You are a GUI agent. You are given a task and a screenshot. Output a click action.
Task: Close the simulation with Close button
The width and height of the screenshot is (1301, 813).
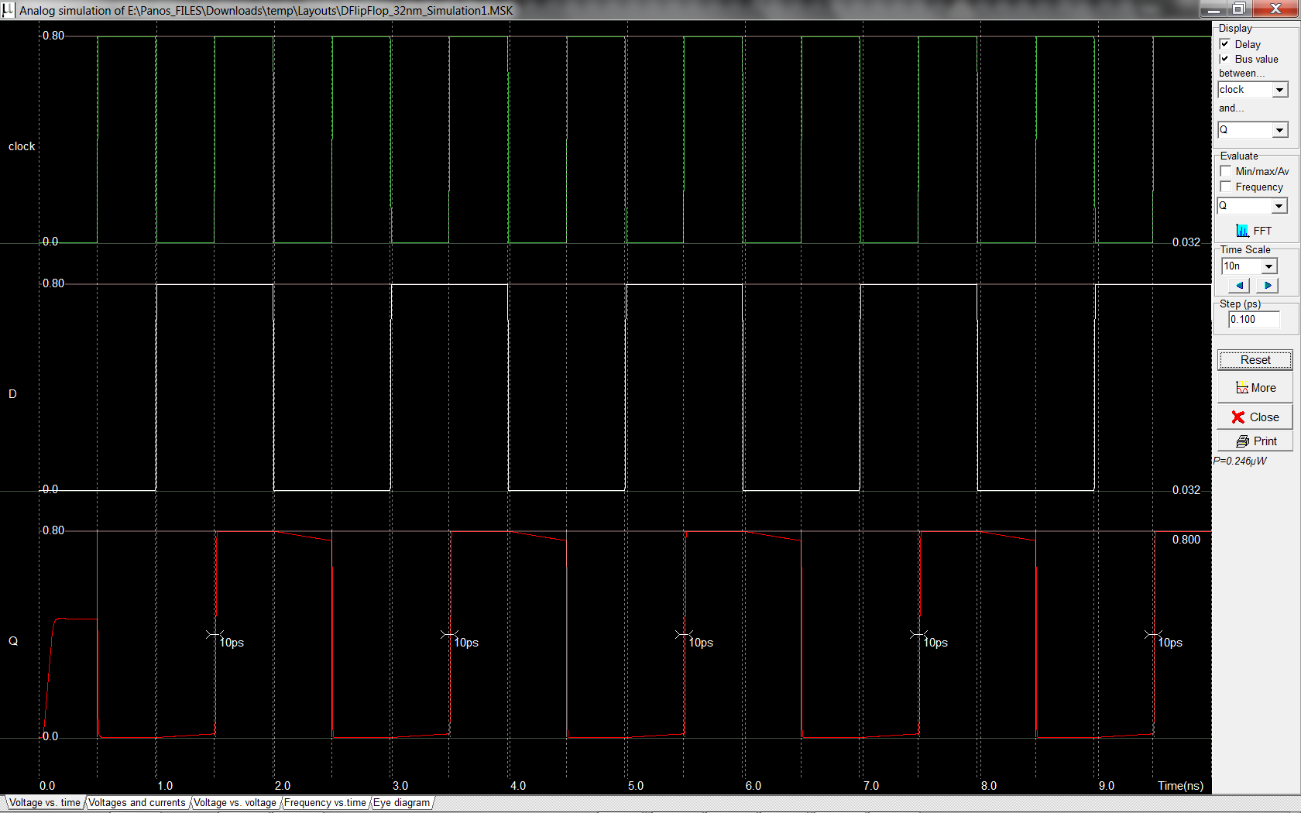[x=1255, y=417]
